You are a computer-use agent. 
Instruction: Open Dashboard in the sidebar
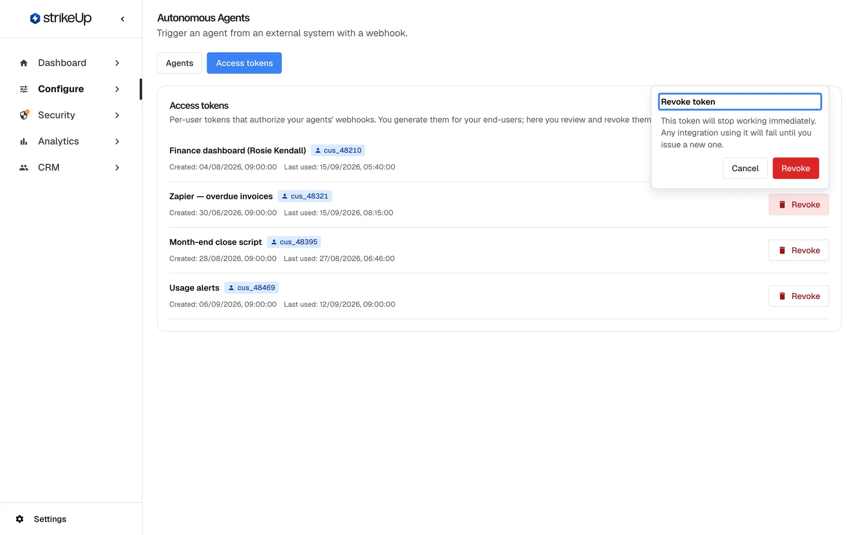pyautogui.click(x=70, y=63)
